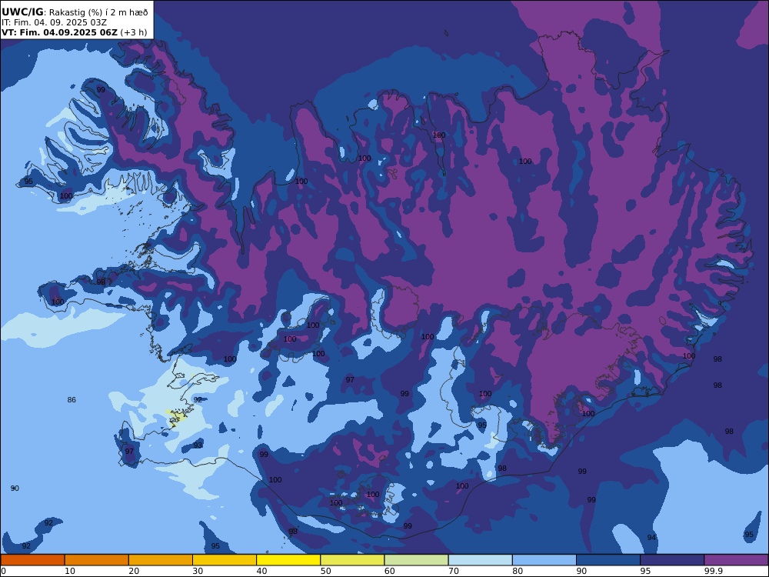This screenshot has width=769, height=577.
Task: Click the dark orange 0–10 legend segment
Action: (32, 560)
